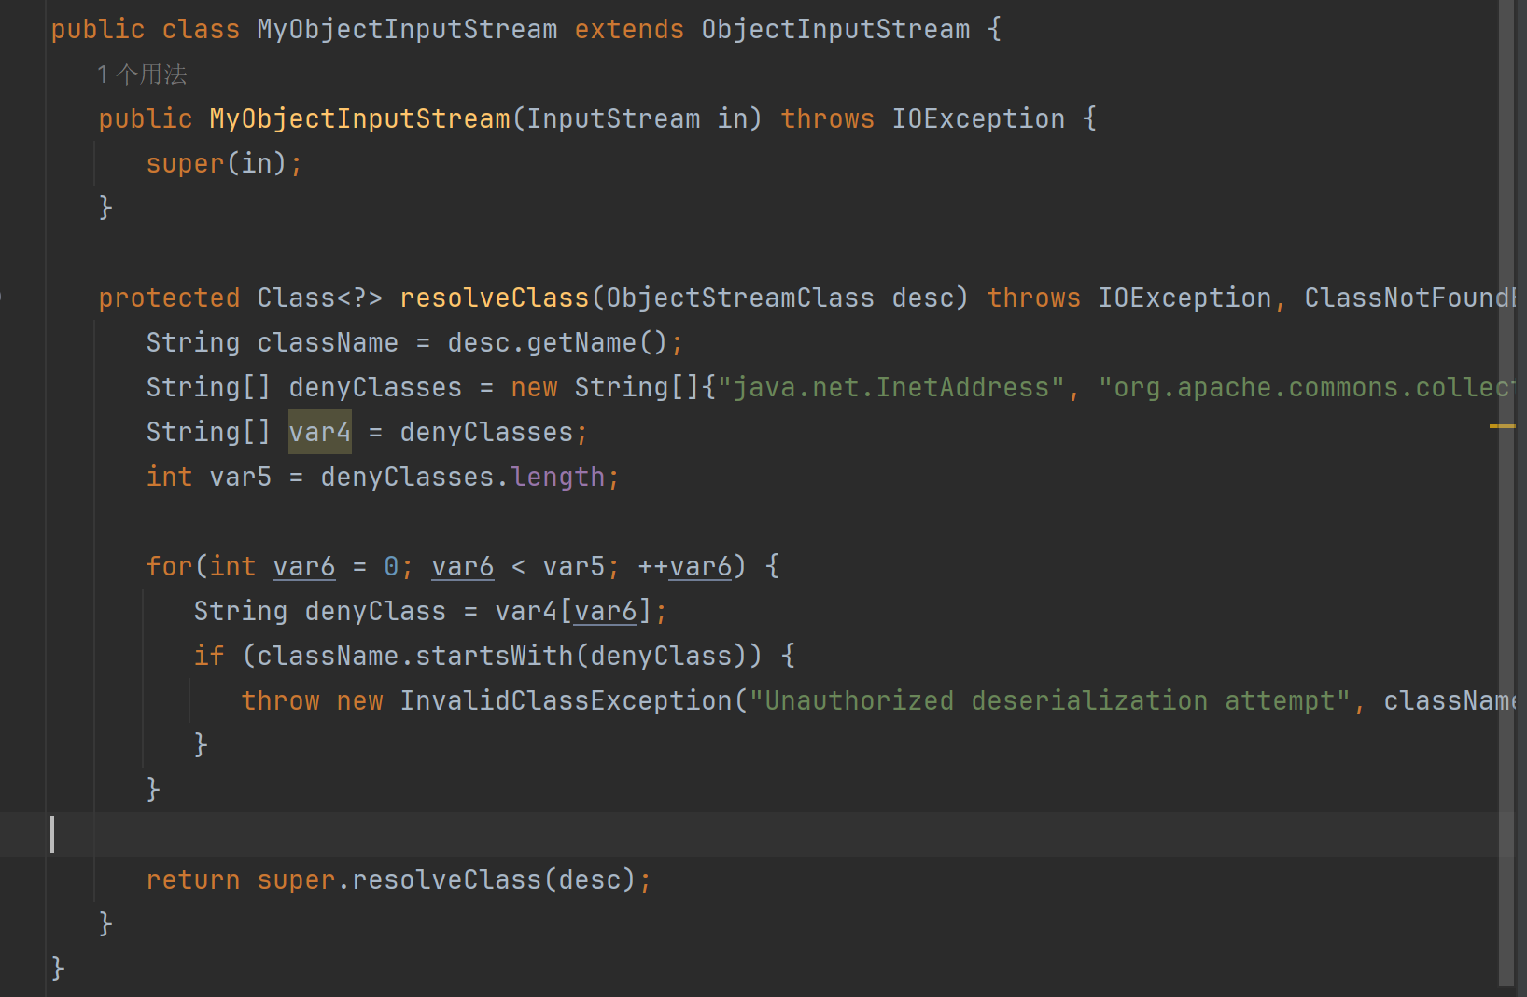This screenshot has height=997, width=1527.
Task: Click the "Unauthorized deserialization attempt" string
Action: tap(1050, 700)
